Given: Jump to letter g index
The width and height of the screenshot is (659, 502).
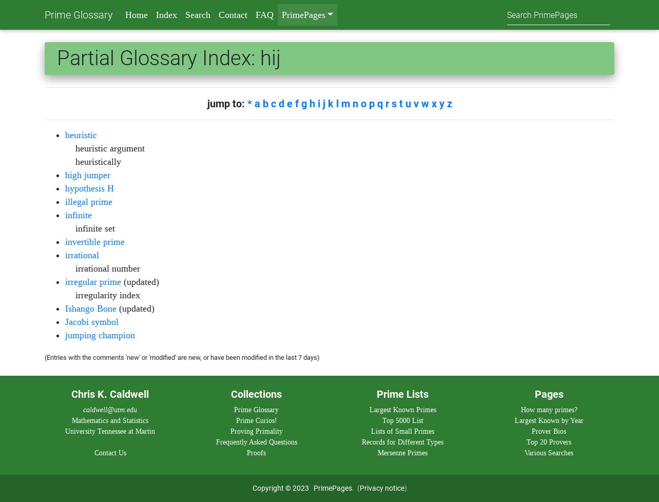Looking at the screenshot, I should click(304, 104).
